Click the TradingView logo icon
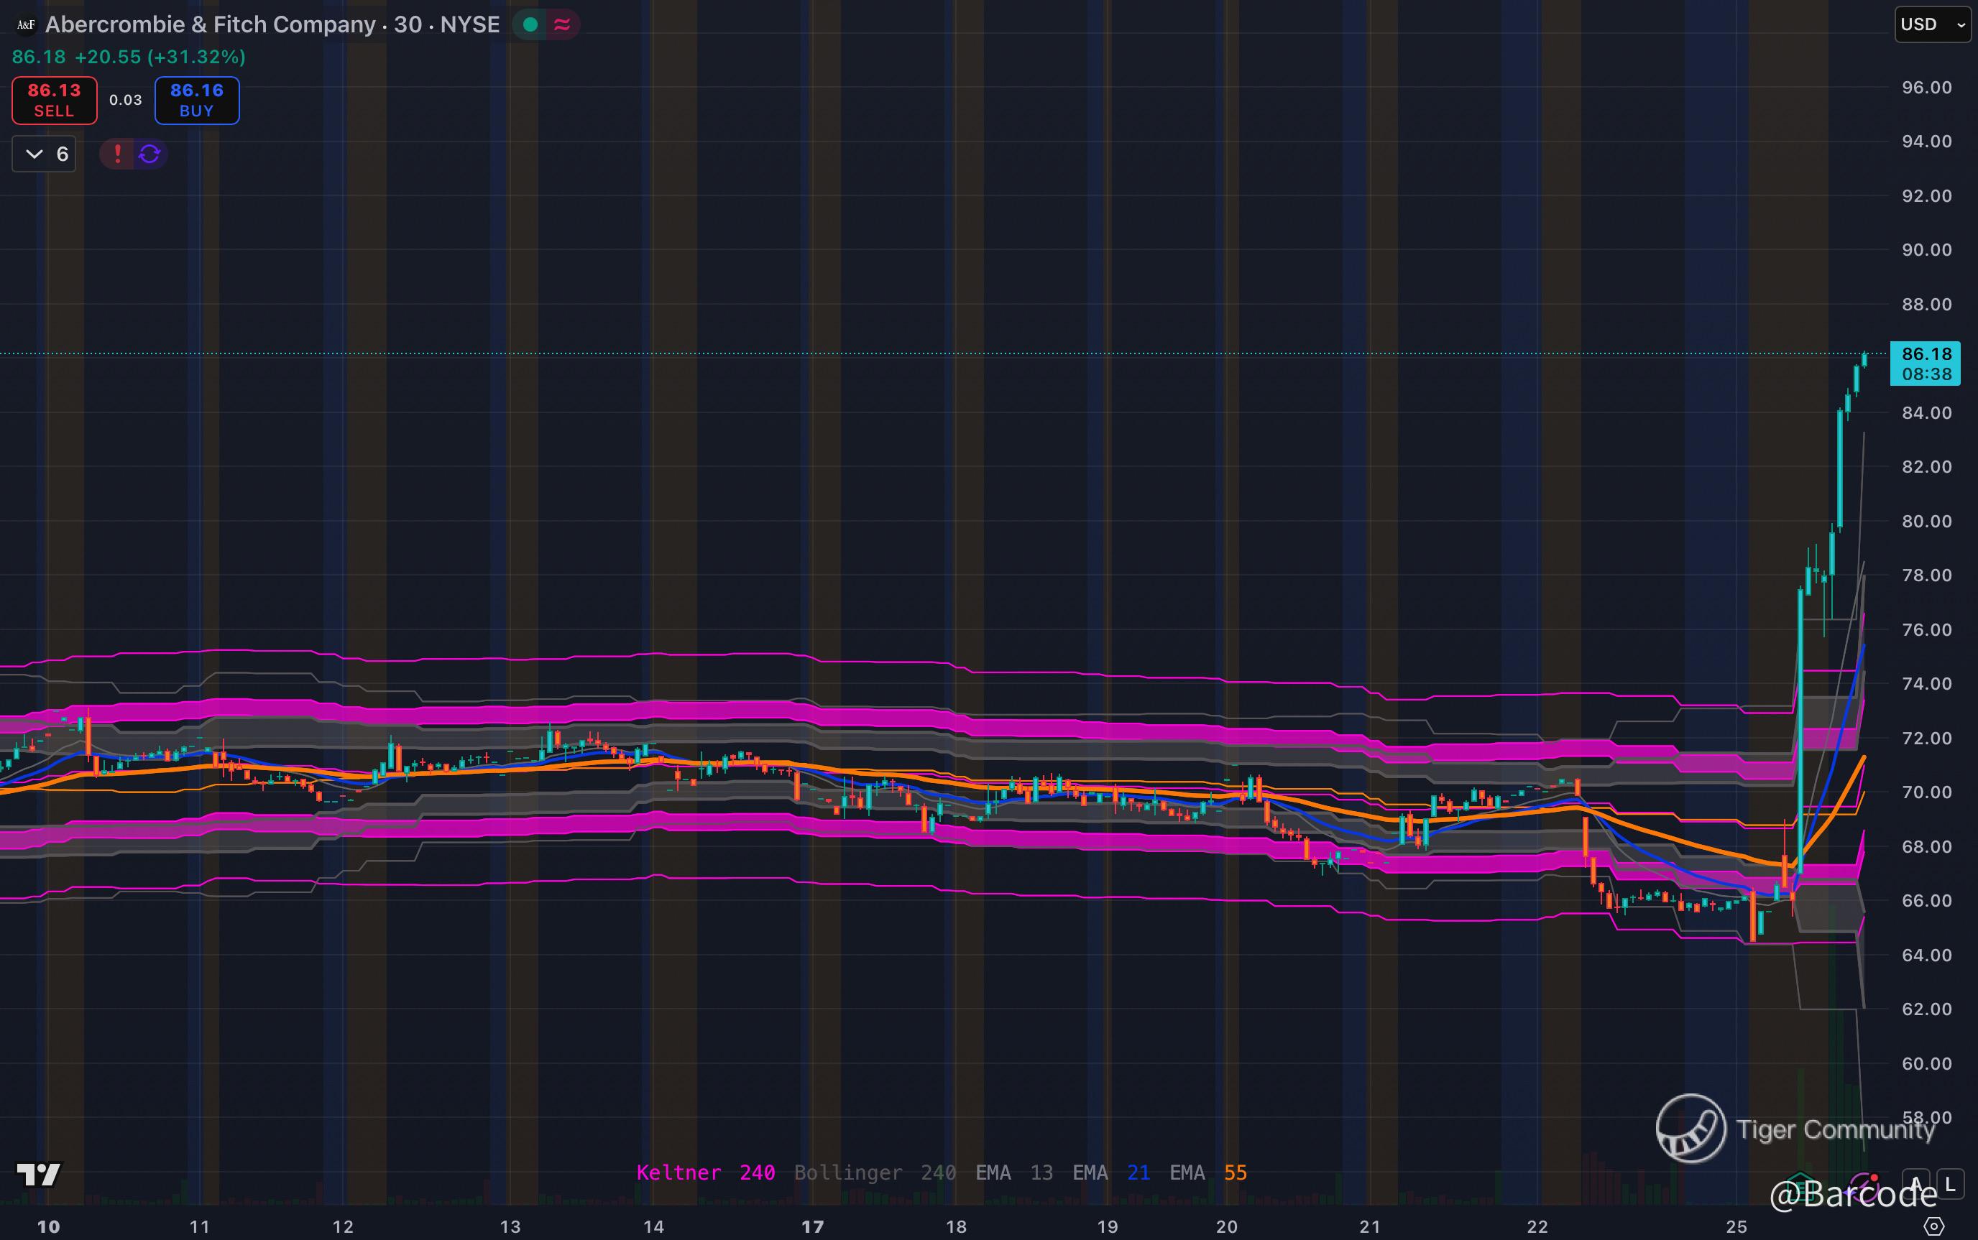The image size is (1978, 1240). [39, 1175]
